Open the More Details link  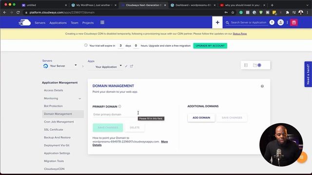coord(164,141)
